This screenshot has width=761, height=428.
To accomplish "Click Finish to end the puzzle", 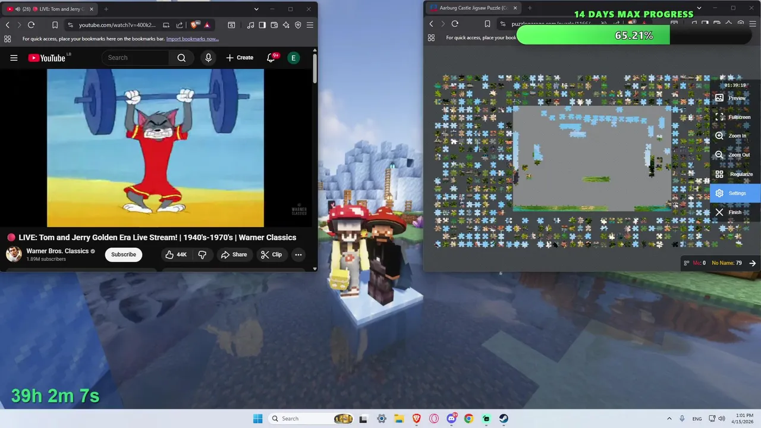I will tap(735, 212).
